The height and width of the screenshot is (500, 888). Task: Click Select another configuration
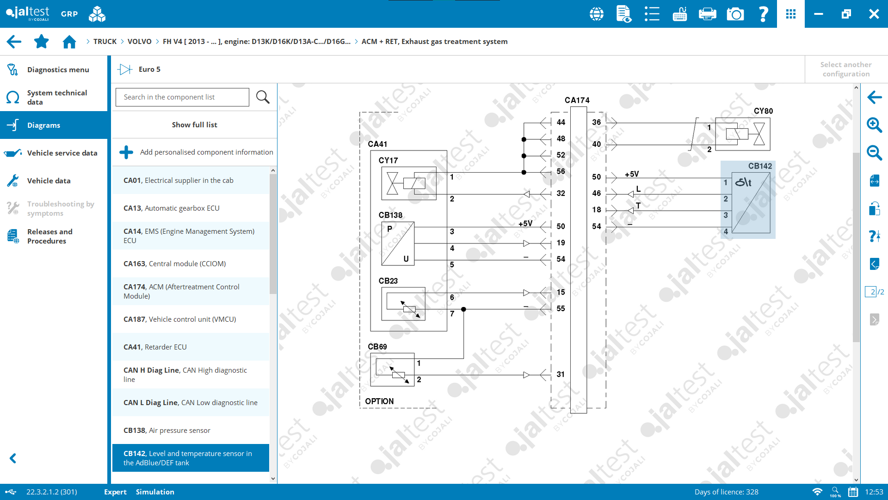click(x=846, y=69)
